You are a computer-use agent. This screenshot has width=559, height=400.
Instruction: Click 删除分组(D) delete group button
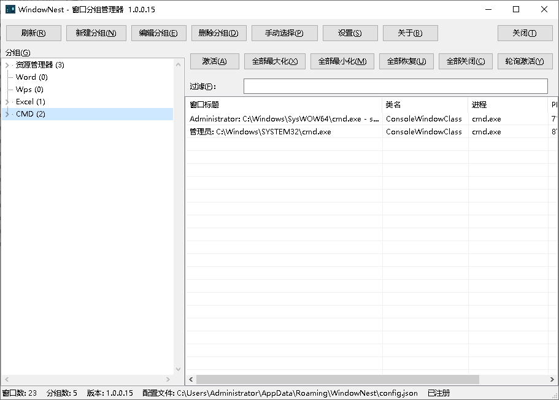click(x=218, y=33)
